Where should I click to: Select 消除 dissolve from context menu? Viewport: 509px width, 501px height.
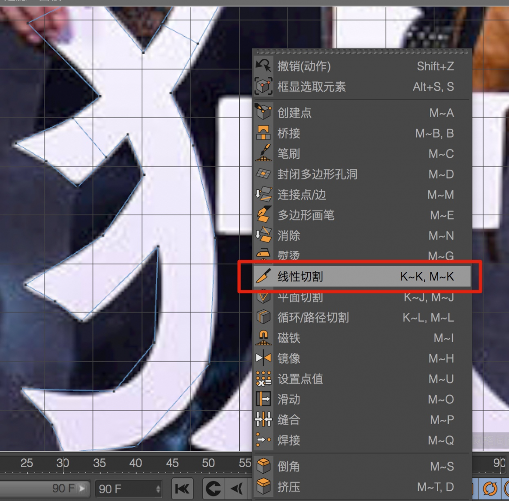point(289,236)
